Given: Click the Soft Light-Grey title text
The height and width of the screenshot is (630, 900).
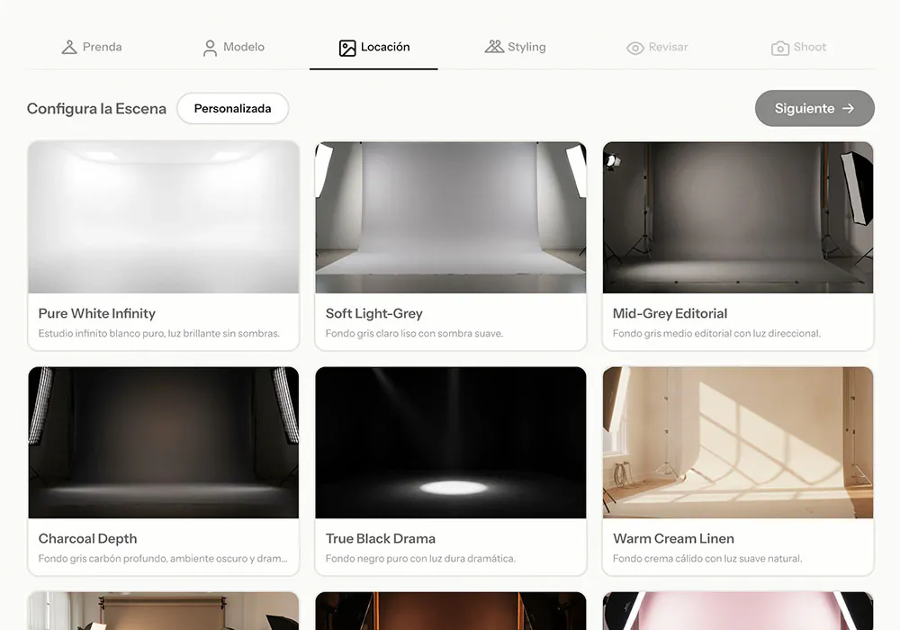Looking at the screenshot, I should click(x=373, y=313).
